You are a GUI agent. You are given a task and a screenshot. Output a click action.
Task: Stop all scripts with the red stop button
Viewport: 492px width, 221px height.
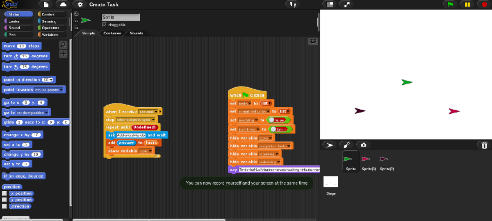point(484,5)
